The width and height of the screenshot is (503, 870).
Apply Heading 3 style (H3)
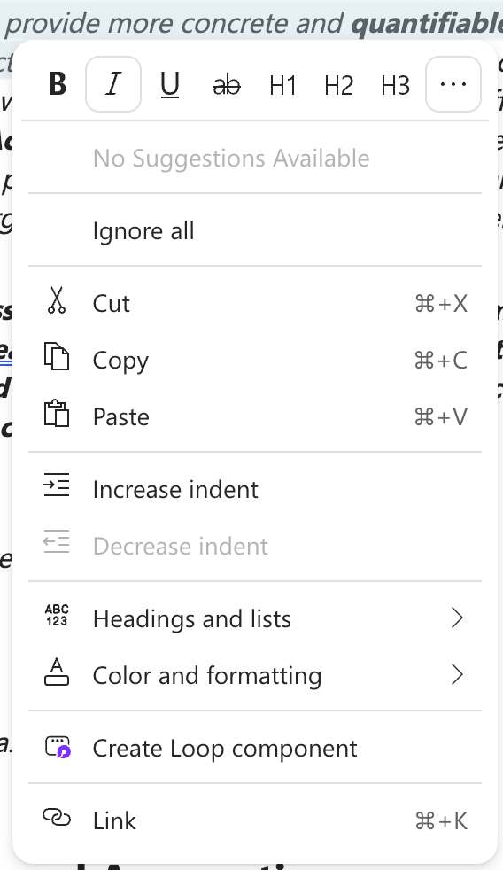tap(396, 84)
